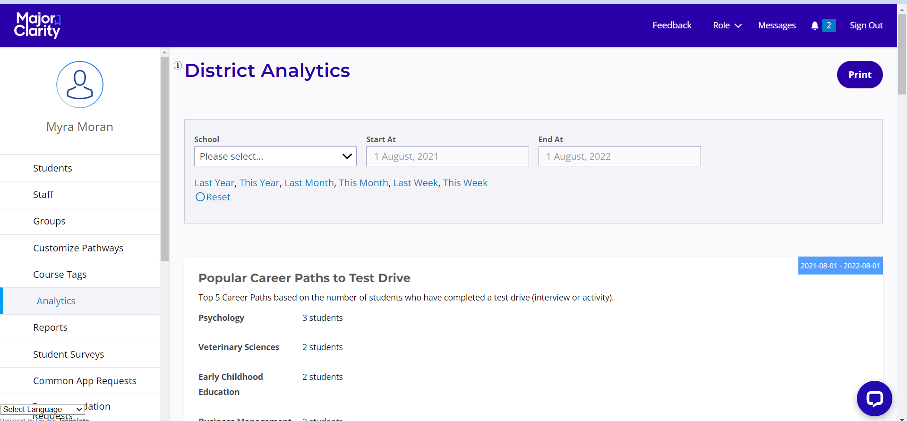Click the MajorClarity logo
The height and width of the screenshot is (421, 907).
pyautogui.click(x=37, y=25)
